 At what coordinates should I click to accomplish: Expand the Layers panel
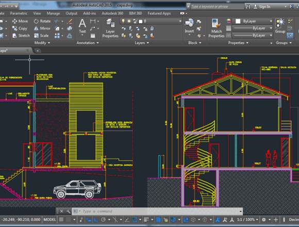pyautogui.click(x=142, y=43)
